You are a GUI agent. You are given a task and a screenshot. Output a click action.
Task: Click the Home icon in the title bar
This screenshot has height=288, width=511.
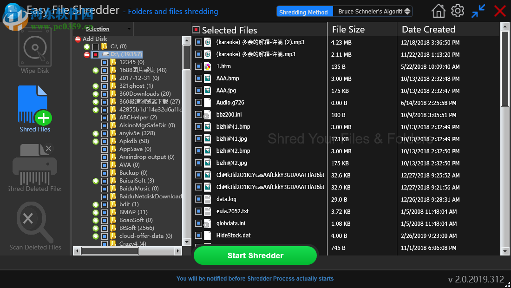pyautogui.click(x=438, y=10)
